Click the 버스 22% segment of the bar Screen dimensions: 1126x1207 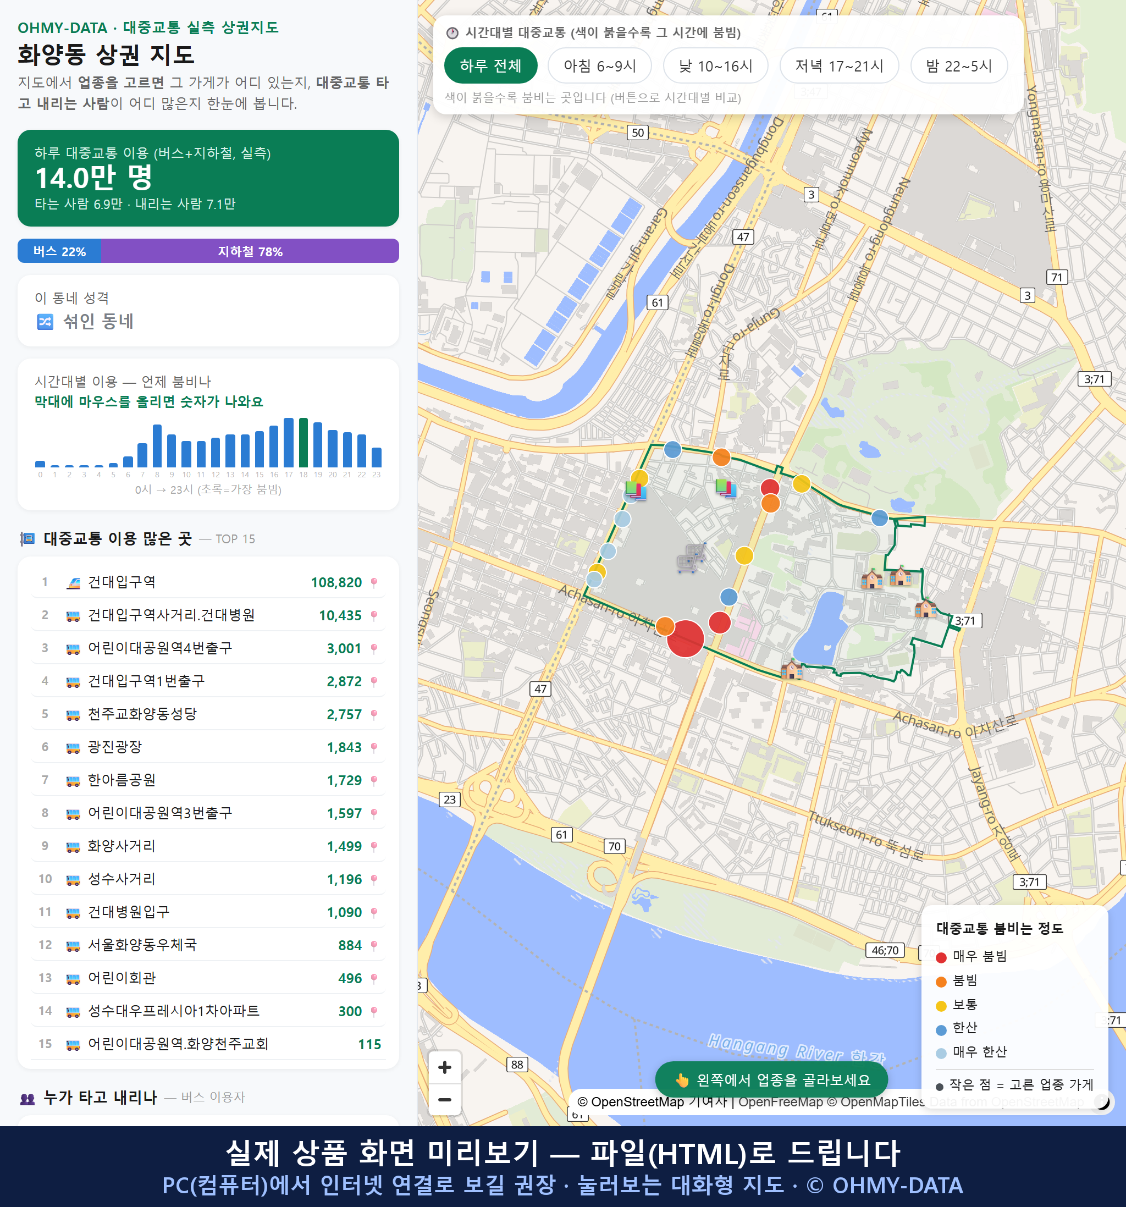[x=59, y=251]
